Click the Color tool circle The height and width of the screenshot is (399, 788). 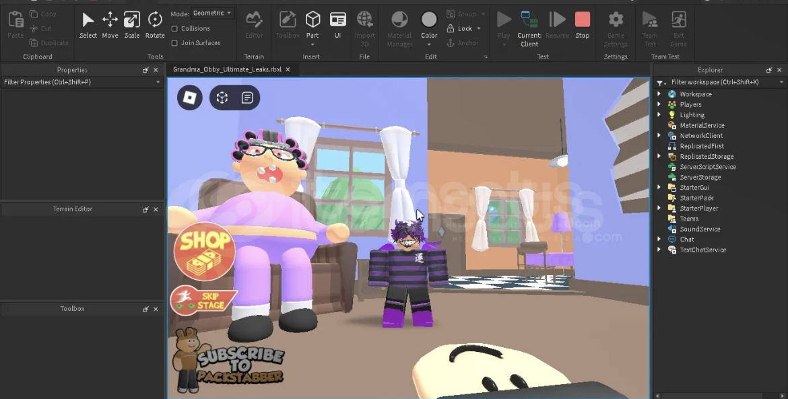429,20
